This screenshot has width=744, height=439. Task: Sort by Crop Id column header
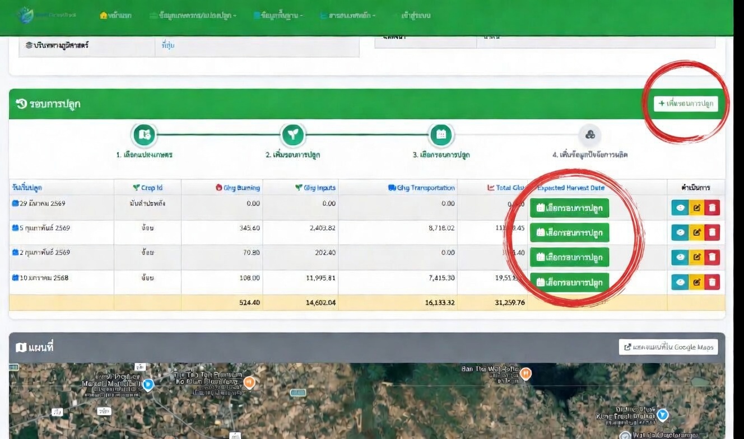[x=148, y=188]
